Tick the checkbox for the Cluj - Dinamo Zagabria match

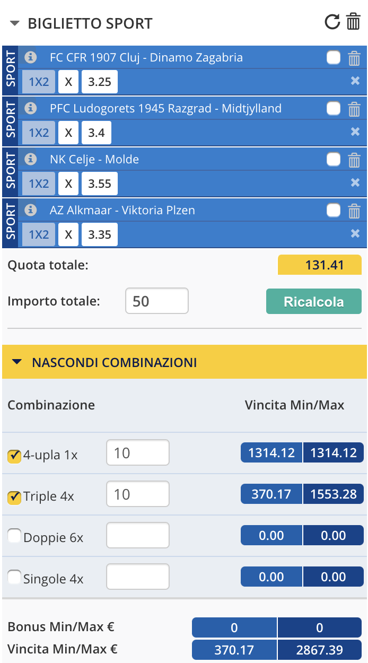coord(334,57)
